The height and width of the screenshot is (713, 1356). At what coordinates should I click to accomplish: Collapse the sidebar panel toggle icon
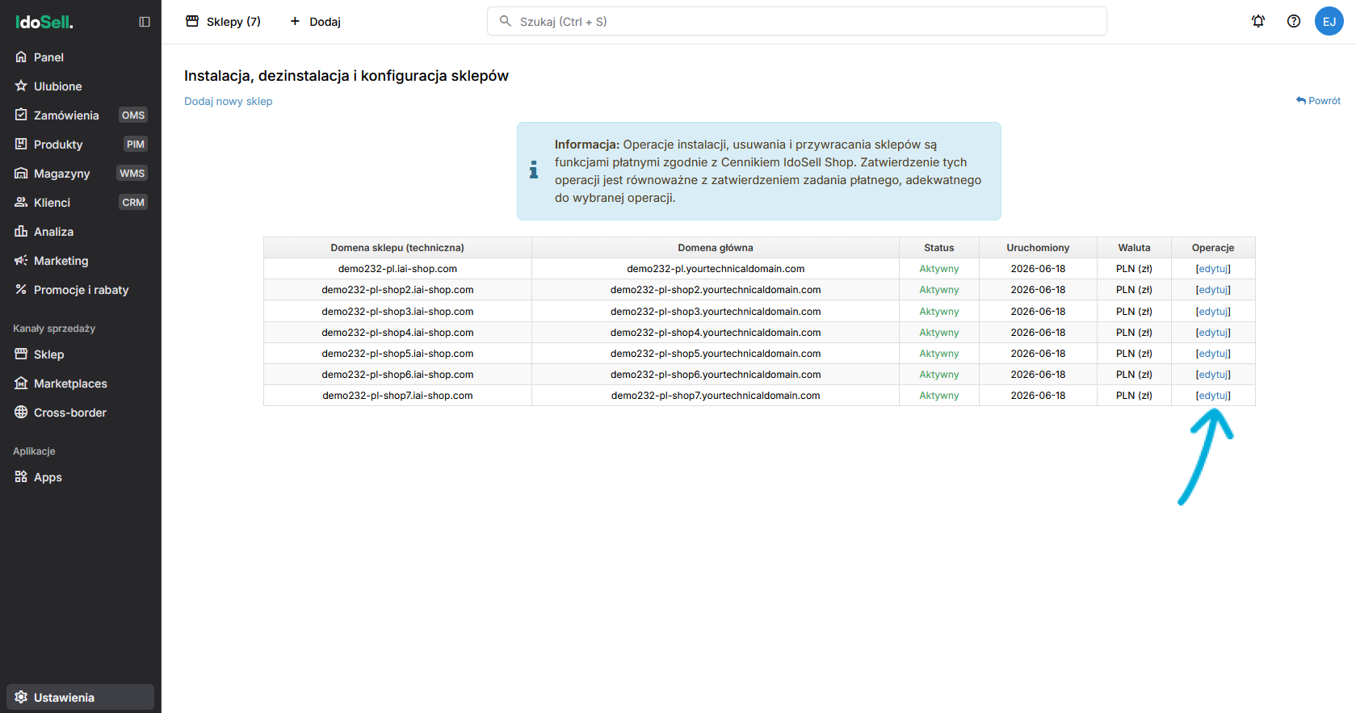(x=145, y=22)
